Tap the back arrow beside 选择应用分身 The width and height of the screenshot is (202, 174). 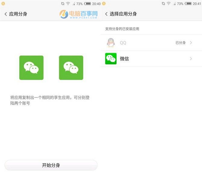click(x=106, y=14)
